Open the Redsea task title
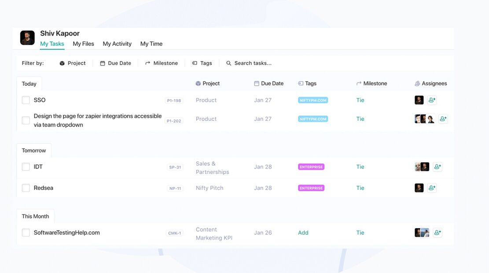This screenshot has height=273, width=489. pyautogui.click(x=43, y=188)
